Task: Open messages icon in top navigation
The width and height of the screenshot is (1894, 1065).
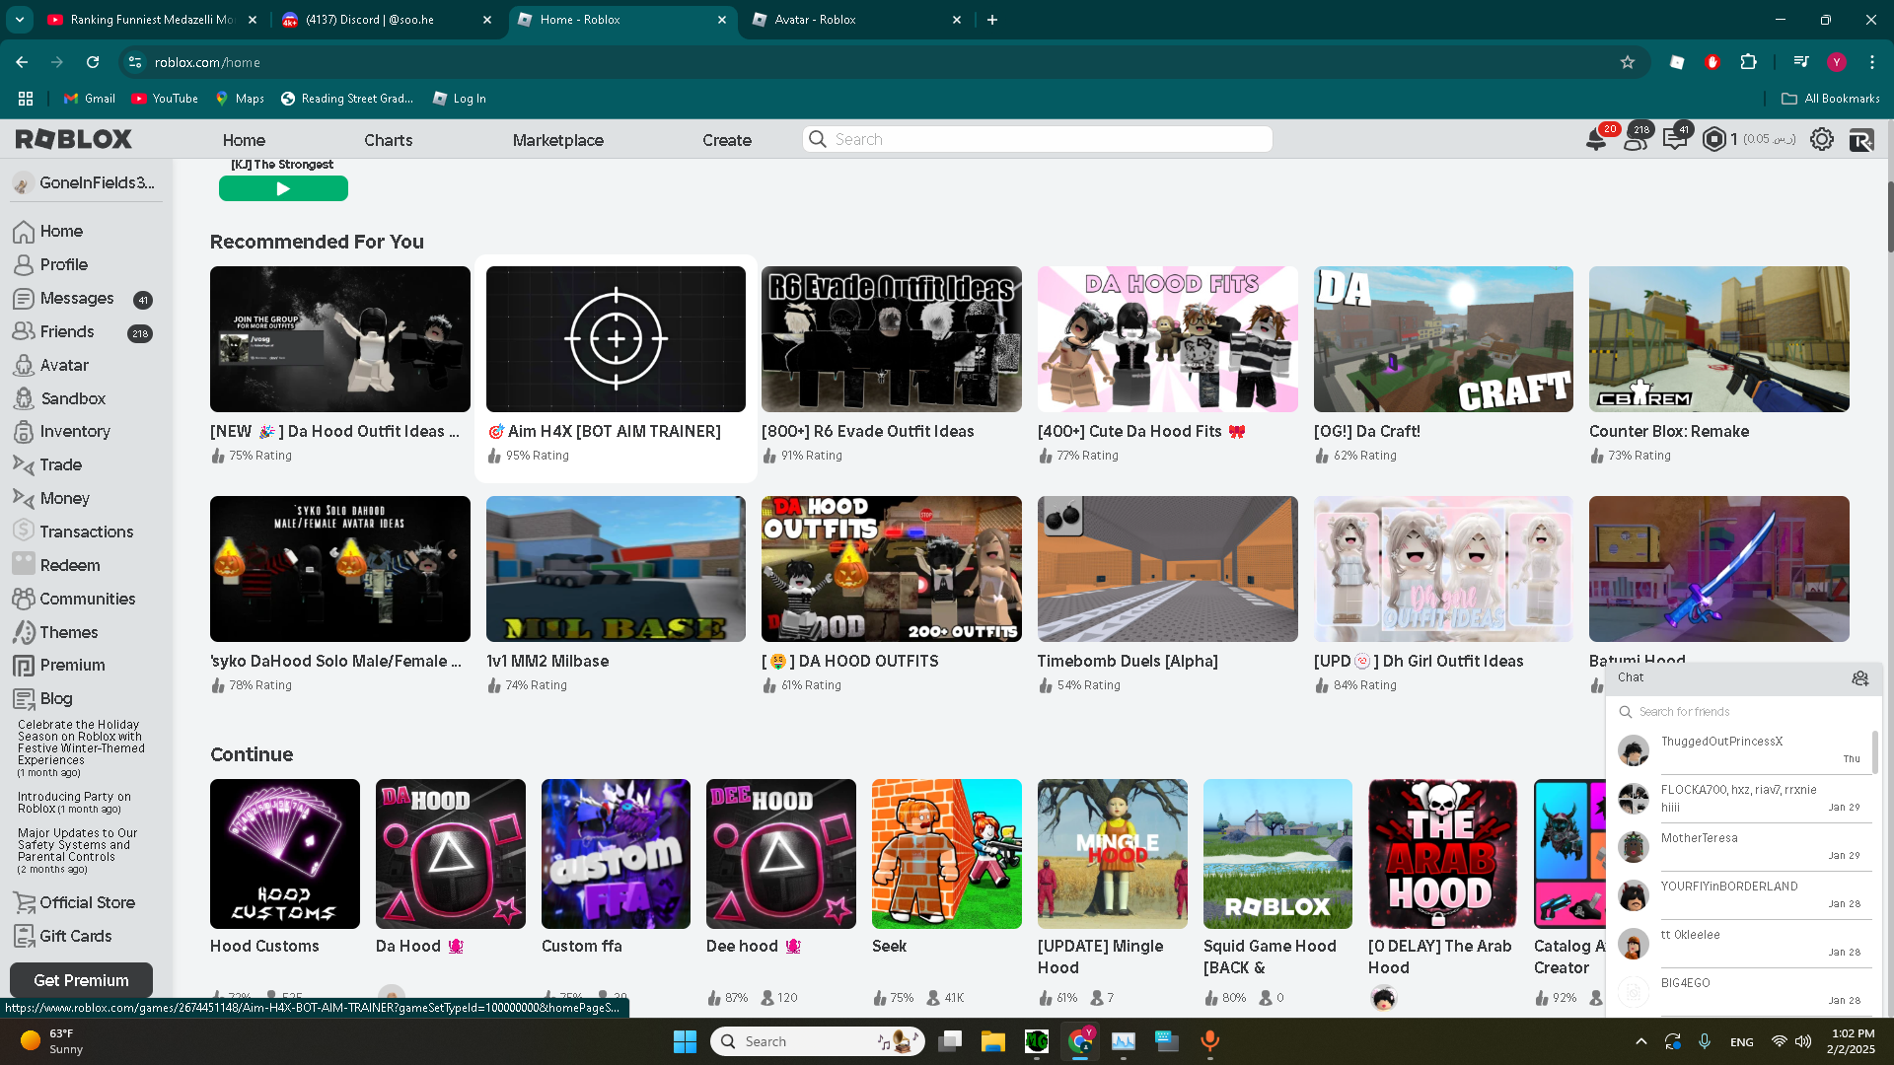Action: pyautogui.click(x=1674, y=139)
